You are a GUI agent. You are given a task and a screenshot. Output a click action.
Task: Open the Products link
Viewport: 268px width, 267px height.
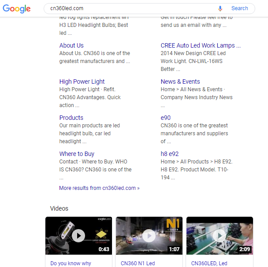71,118
